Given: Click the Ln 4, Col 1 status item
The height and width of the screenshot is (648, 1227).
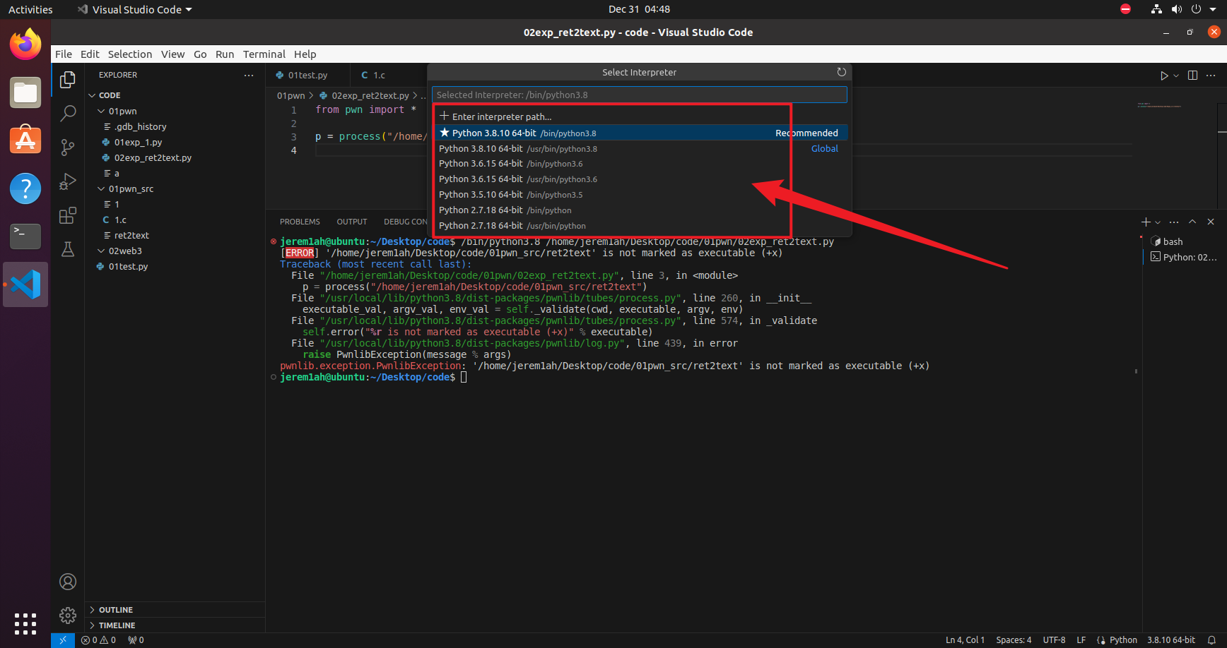Looking at the screenshot, I should (965, 640).
